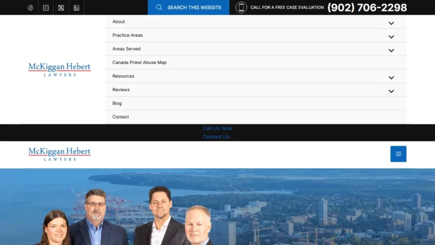Image resolution: width=435 pixels, height=245 pixels.
Task: Click Search This Website button
Action: pyautogui.click(x=189, y=7)
